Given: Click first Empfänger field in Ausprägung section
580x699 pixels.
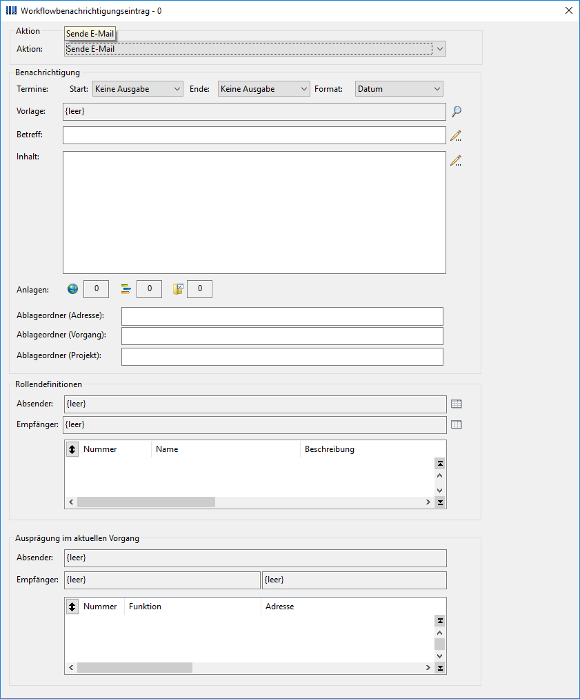Looking at the screenshot, I should (162, 580).
